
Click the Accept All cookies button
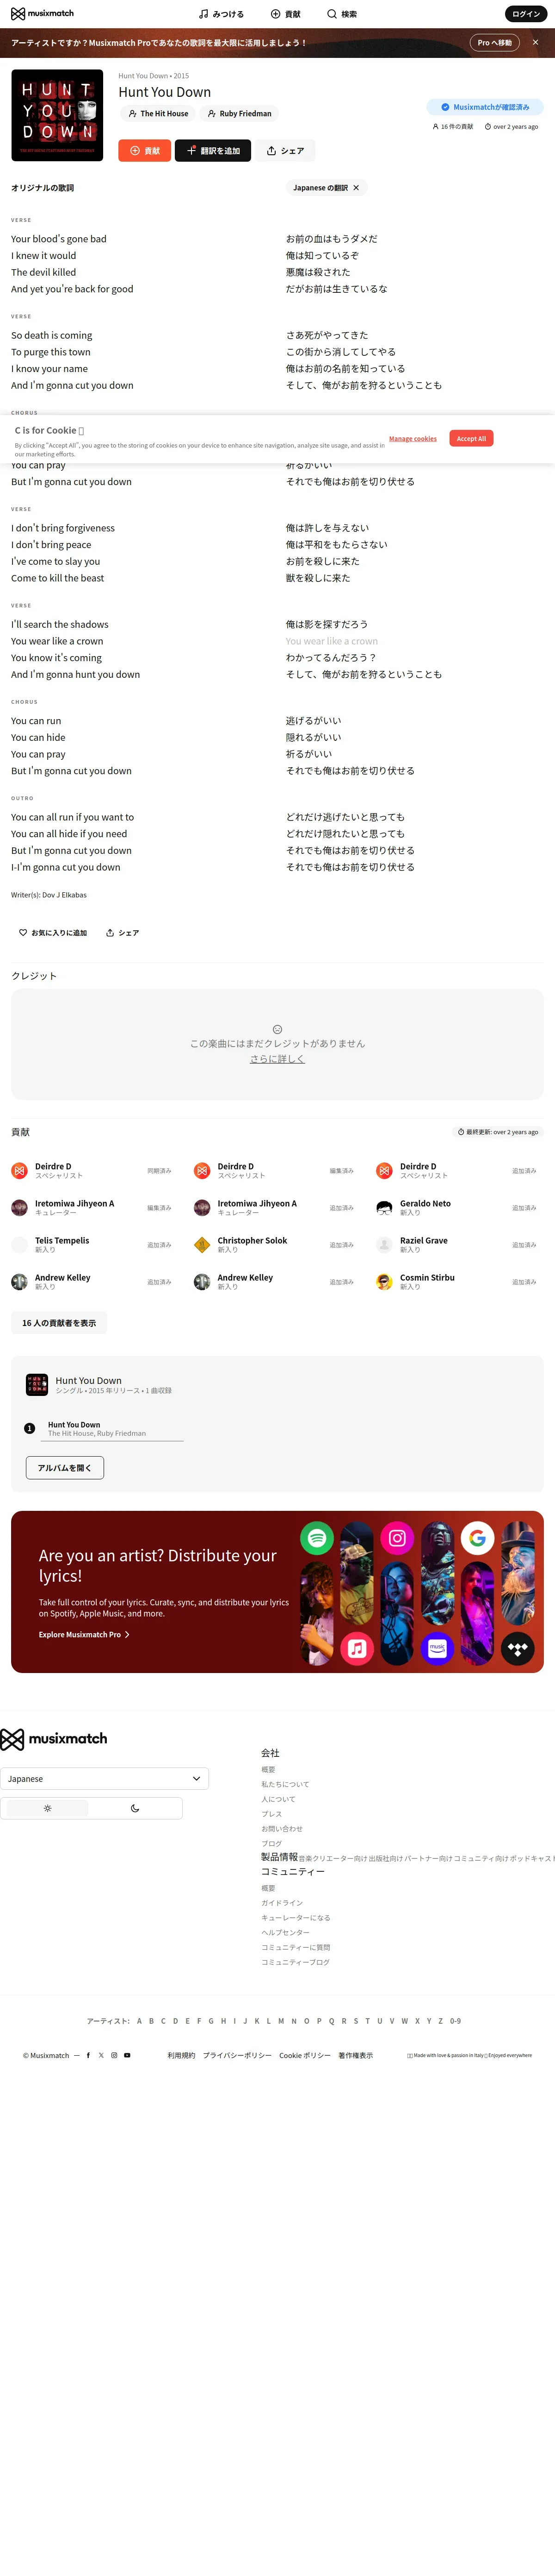coord(471,438)
